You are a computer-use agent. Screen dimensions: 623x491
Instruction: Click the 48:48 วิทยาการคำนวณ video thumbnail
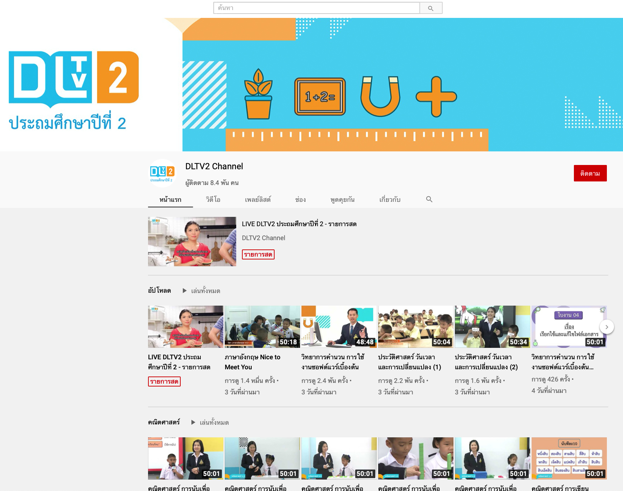pyautogui.click(x=339, y=326)
